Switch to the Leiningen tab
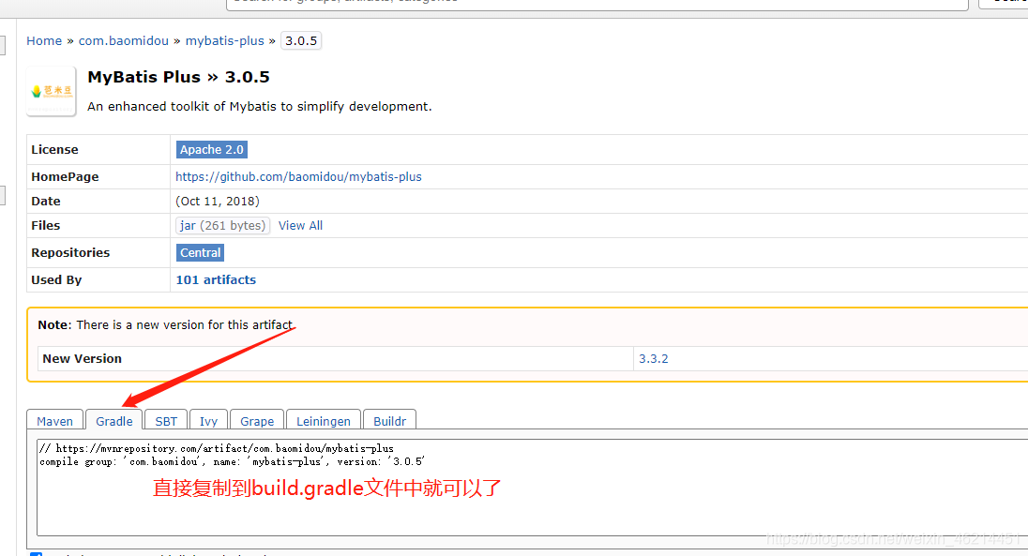The image size is (1028, 556). (x=324, y=420)
